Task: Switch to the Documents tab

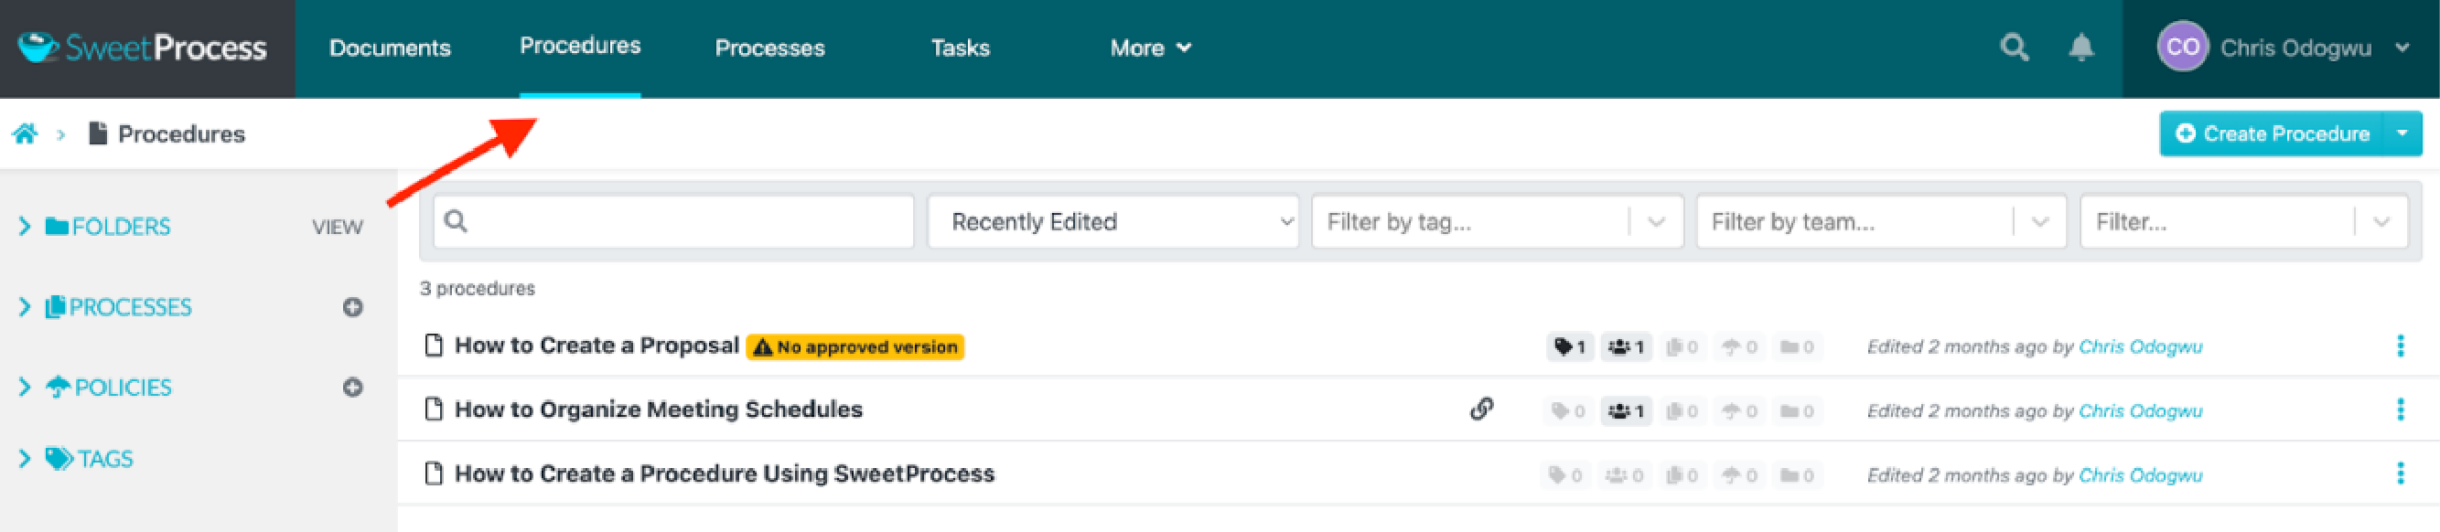Action: click(390, 48)
